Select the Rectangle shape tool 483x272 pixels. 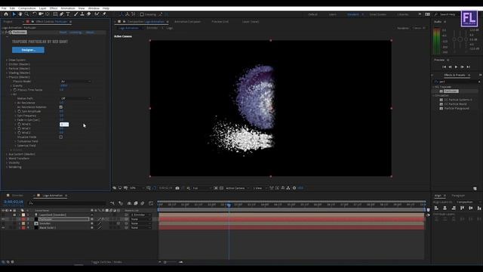55,14
